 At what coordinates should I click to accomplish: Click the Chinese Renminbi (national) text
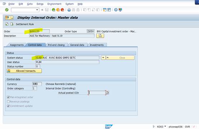tap(61, 84)
